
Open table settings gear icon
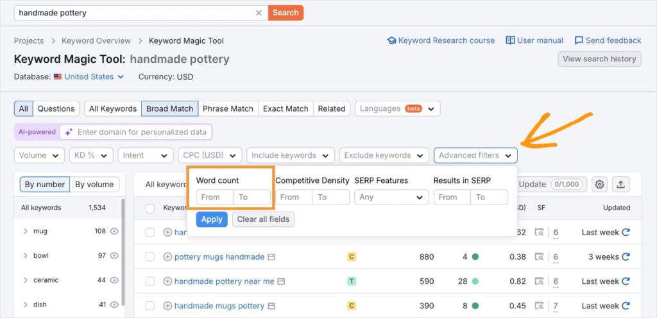point(600,184)
